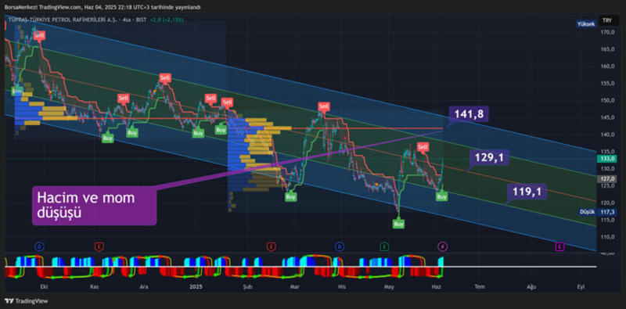The image size is (626, 309).
Task: Click the 165,0 price axis label
Action: 609,49
